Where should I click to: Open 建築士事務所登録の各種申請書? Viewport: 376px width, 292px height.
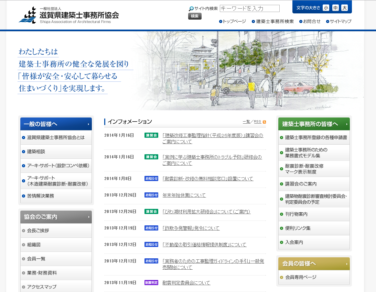[x=314, y=137]
